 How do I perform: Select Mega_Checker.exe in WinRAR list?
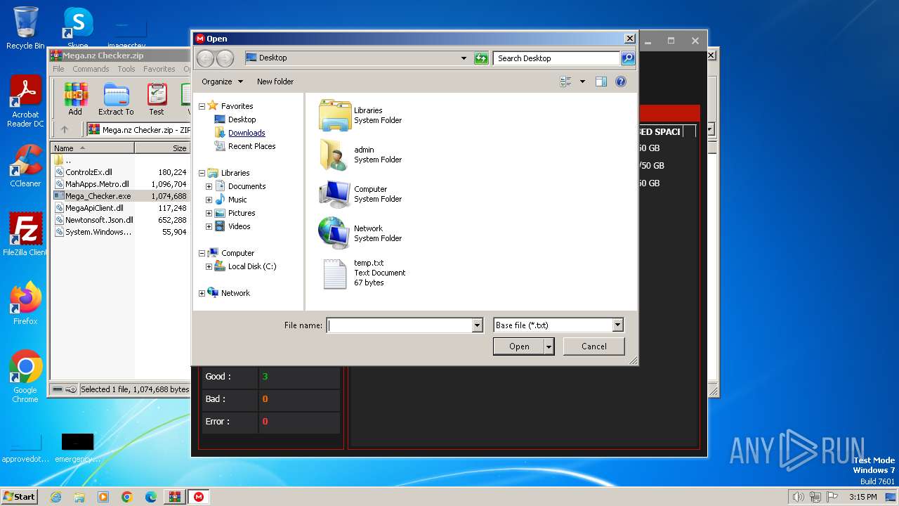click(98, 196)
